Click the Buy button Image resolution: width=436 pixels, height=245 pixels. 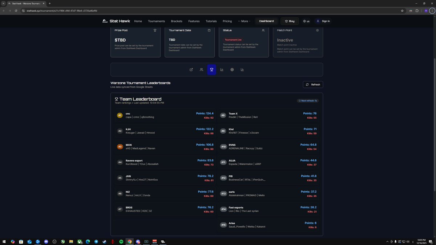(290, 21)
